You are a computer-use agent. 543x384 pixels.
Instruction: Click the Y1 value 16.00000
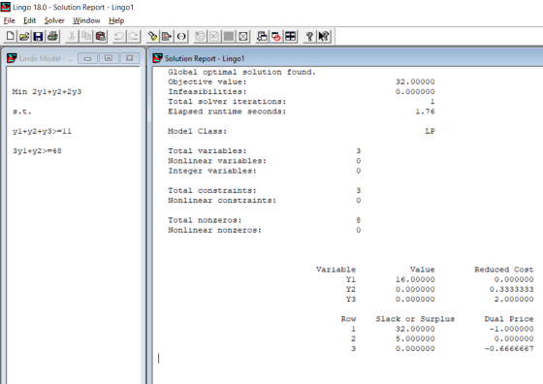pyautogui.click(x=415, y=279)
